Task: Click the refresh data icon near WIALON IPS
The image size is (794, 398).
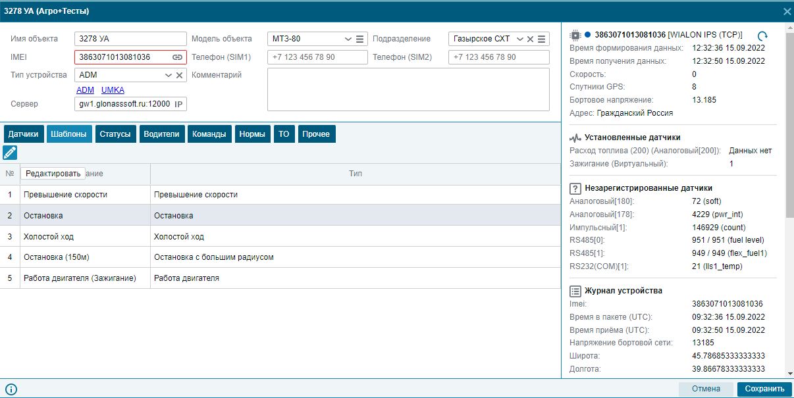Action: tap(762, 36)
